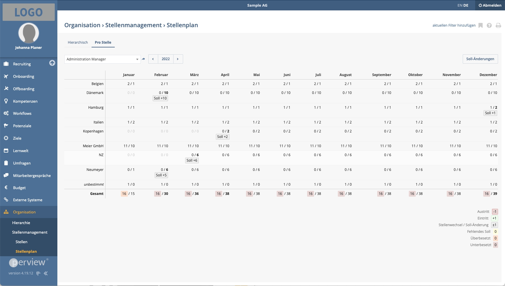The width and height of the screenshot is (505, 286).
Task: Click the Gesamt 16 value for Januar
Action: coord(124,194)
